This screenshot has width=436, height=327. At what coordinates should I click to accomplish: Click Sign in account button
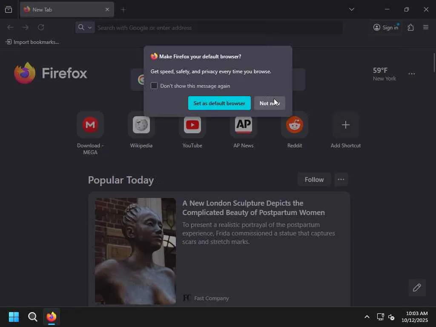point(386,27)
